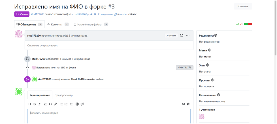Add an emoji reaction to the comment
This screenshot has height=124, width=277.
coord(182,36)
